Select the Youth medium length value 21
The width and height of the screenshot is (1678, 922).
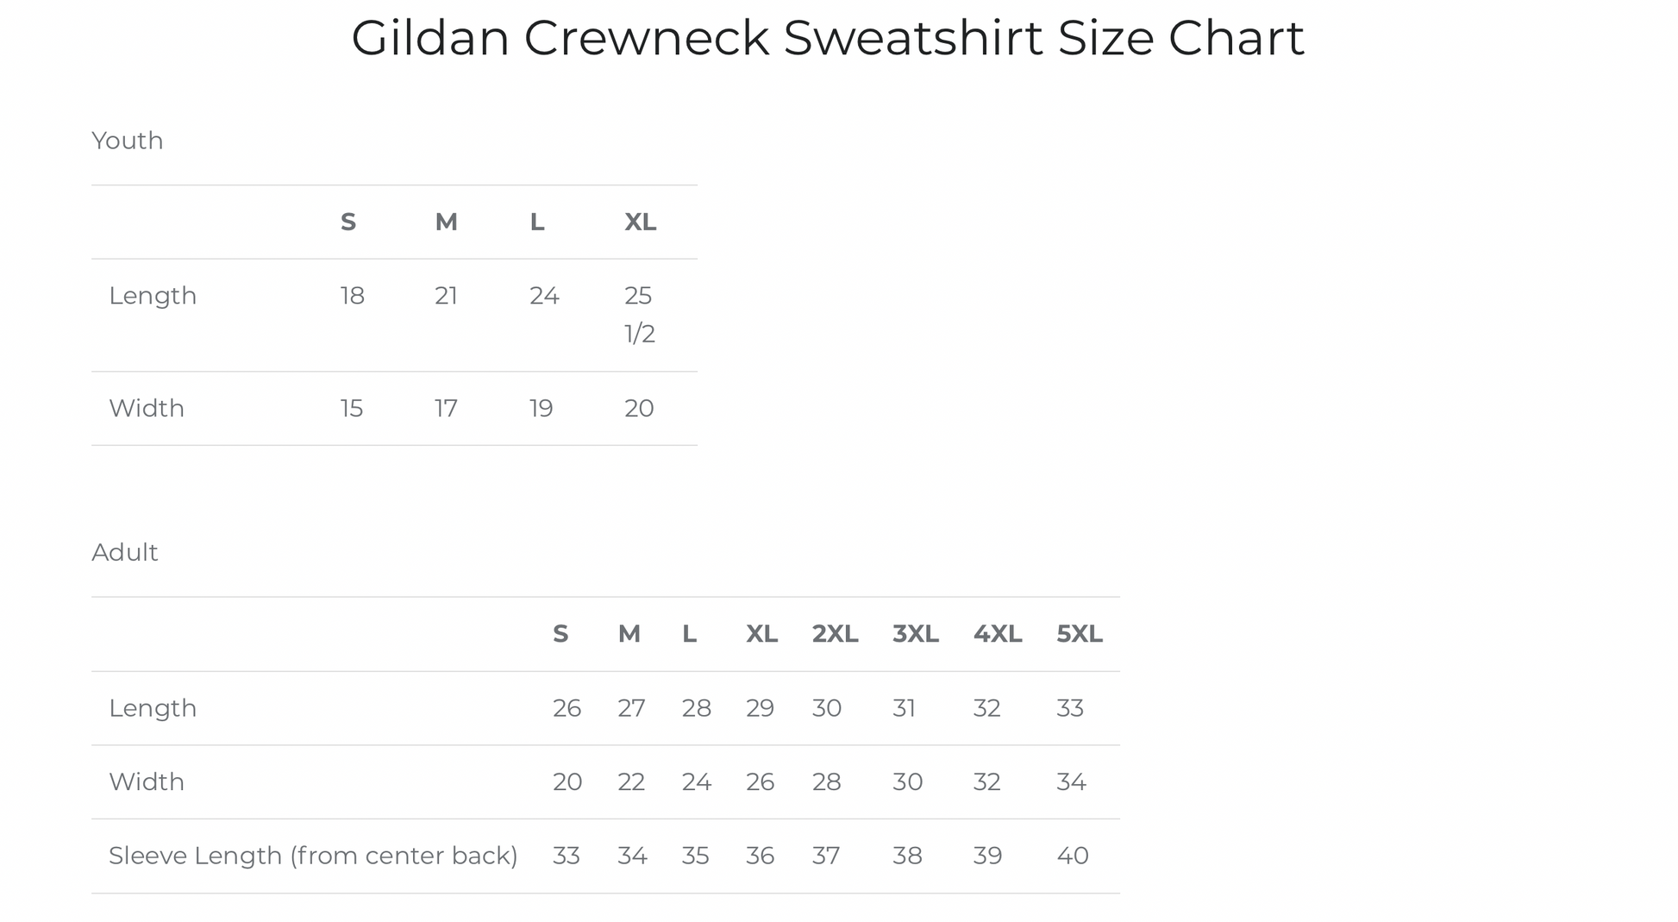(x=446, y=296)
